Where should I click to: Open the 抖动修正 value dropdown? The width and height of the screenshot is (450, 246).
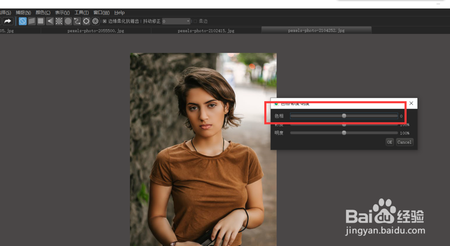(176, 21)
